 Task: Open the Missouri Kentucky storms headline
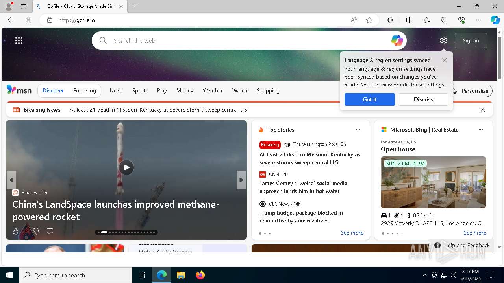pyautogui.click(x=309, y=158)
